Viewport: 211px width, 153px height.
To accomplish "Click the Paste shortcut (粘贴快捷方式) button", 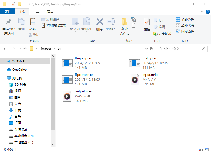I will pos(54,25).
